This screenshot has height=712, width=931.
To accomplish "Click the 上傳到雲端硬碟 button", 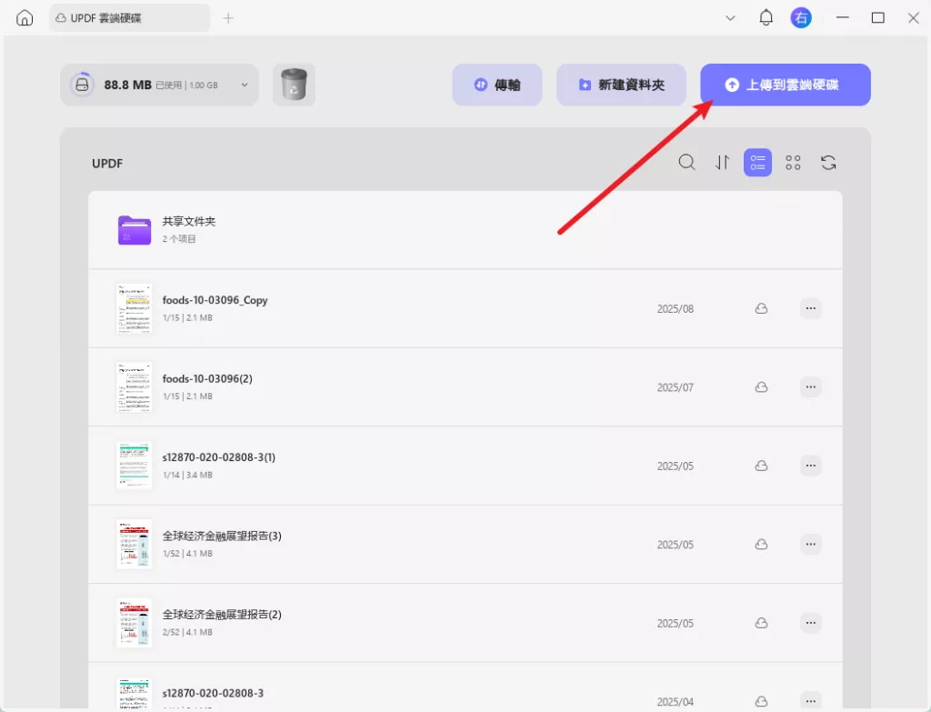I will [x=786, y=85].
